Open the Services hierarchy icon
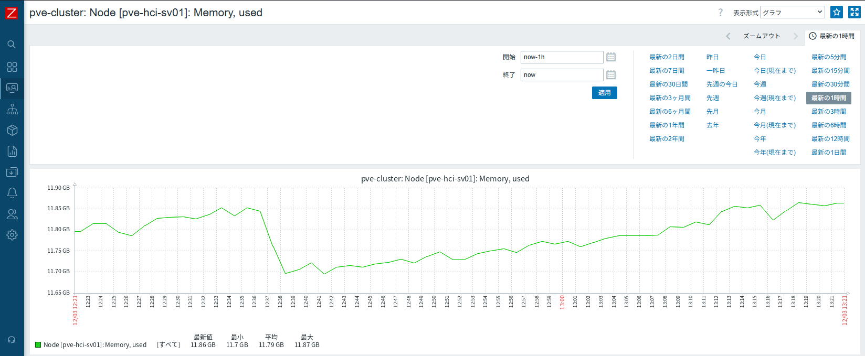This screenshot has width=865, height=356. tap(12, 109)
